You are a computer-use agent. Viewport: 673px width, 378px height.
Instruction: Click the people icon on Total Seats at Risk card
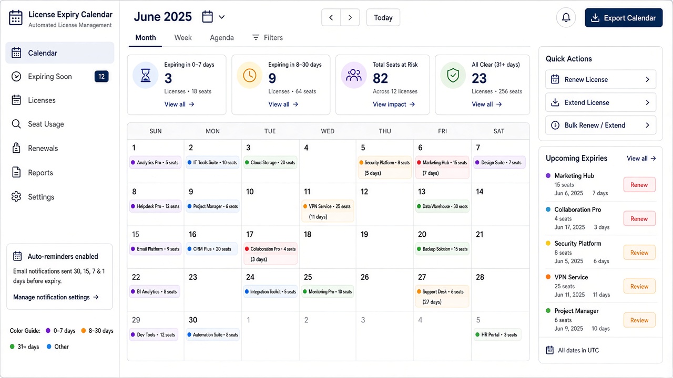click(354, 75)
